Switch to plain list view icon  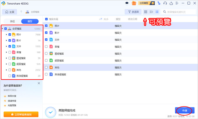pos(157,12)
